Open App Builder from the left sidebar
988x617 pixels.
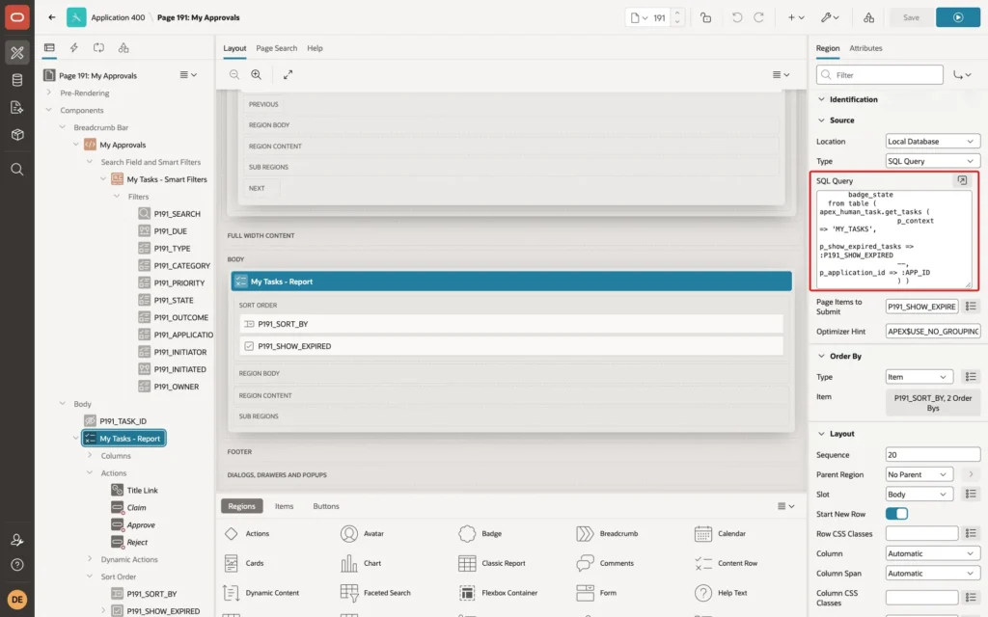click(17, 53)
